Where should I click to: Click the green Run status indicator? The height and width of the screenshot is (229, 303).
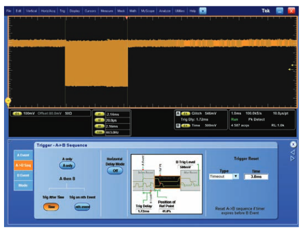pyautogui.click(x=234, y=119)
